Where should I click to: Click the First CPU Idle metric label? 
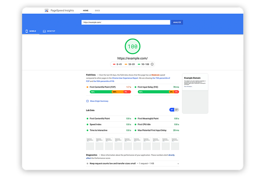tap(144, 124)
